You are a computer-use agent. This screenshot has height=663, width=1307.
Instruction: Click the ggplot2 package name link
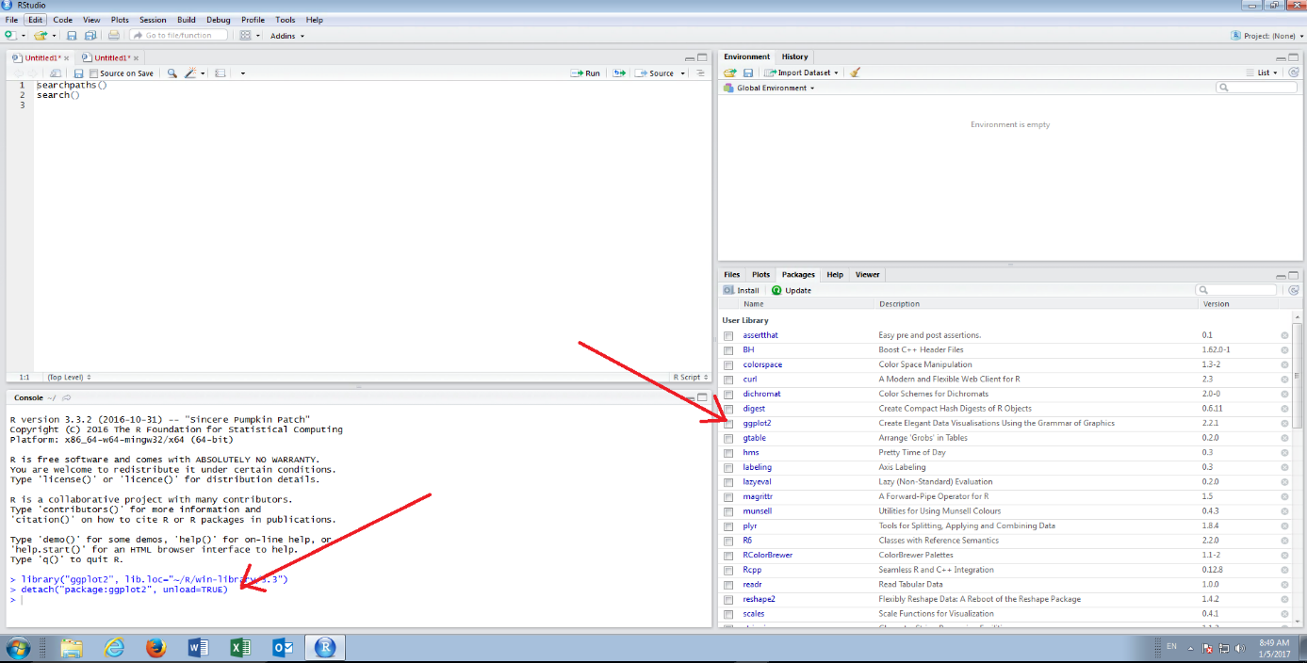tap(757, 424)
